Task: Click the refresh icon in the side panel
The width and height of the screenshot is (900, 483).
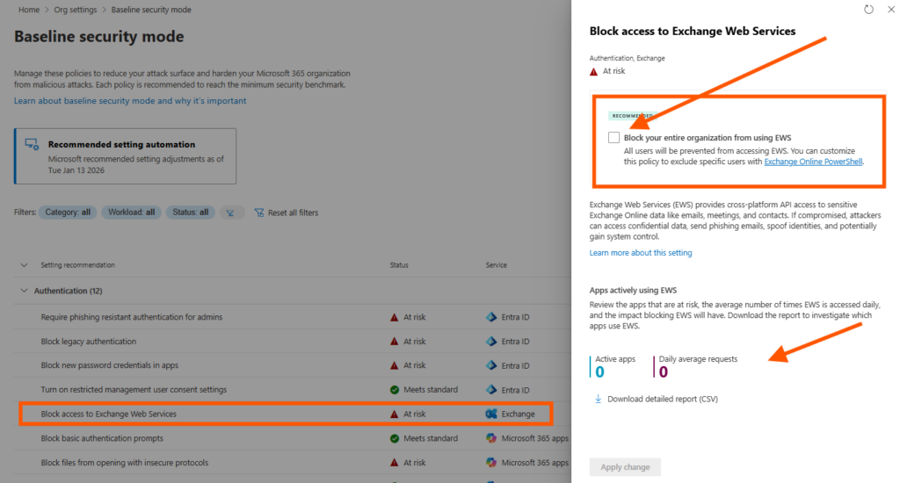Action: tap(869, 10)
